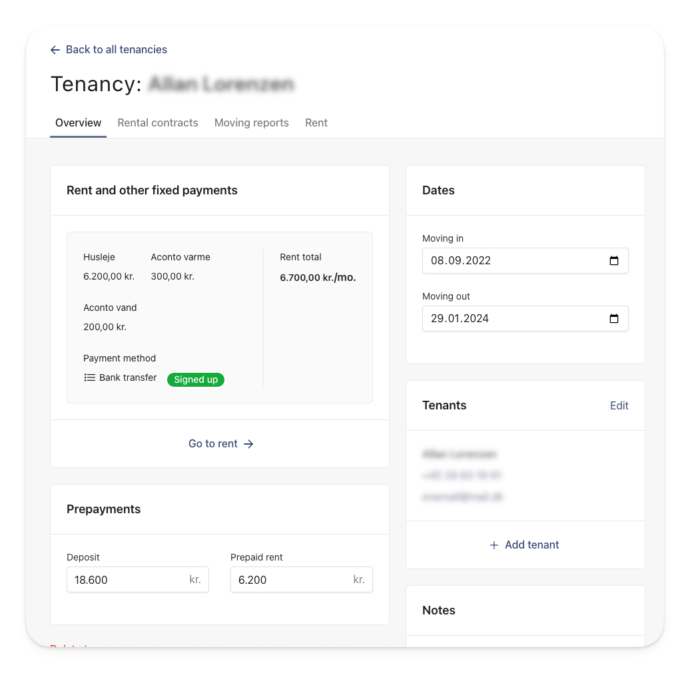Open the Rent tab
690x673 pixels.
(x=316, y=122)
